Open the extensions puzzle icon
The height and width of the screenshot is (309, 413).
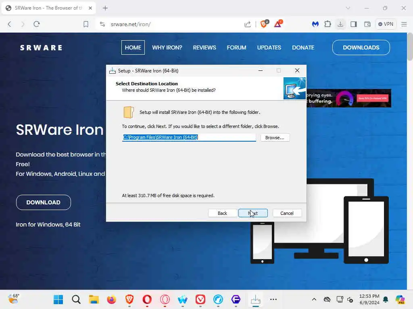[327, 24]
